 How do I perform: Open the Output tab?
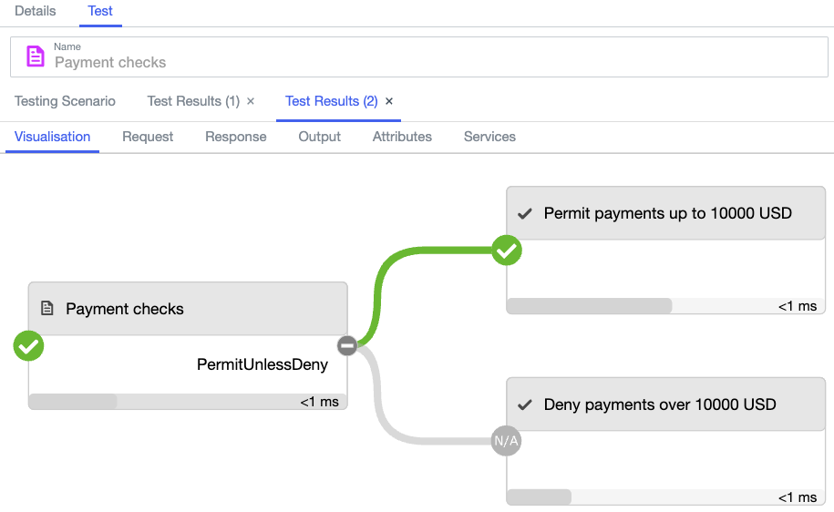tap(319, 137)
